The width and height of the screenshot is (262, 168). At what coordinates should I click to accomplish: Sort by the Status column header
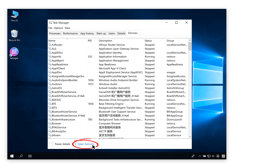click(x=148, y=41)
